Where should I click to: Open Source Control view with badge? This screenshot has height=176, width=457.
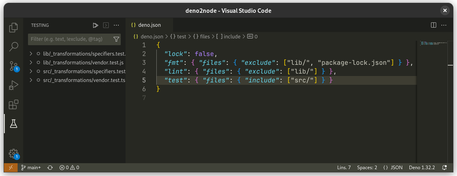14,66
